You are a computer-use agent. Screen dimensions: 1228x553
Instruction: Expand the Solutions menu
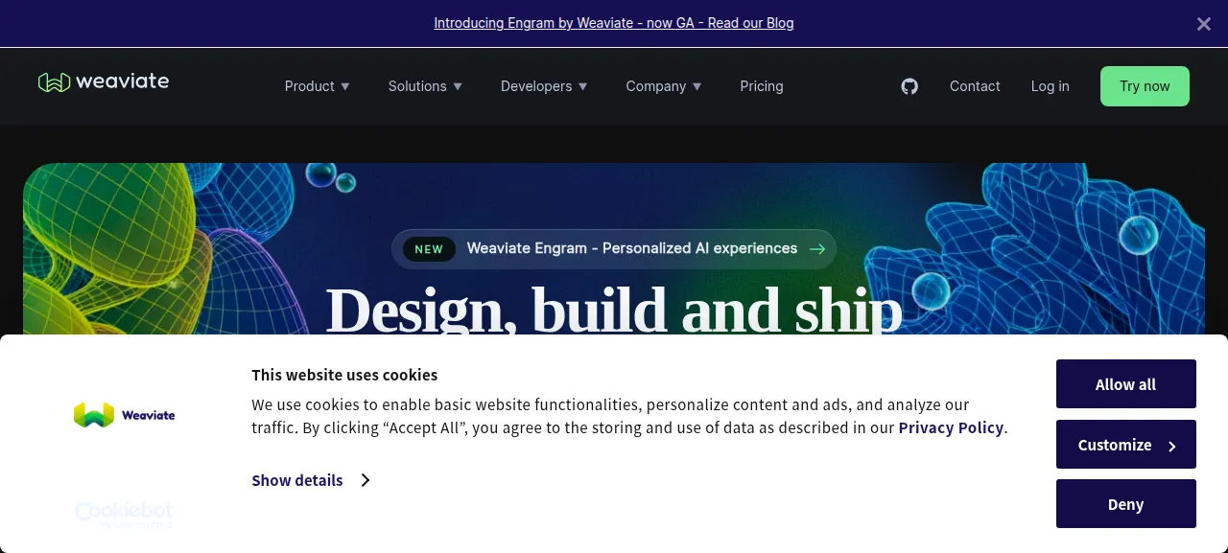point(425,86)
